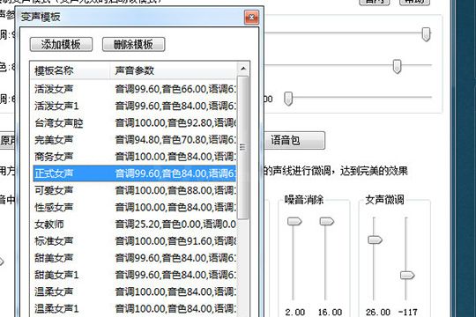Select the 商务女声 template row
Viewport: 476px width, 317px height.
point(134,157)
